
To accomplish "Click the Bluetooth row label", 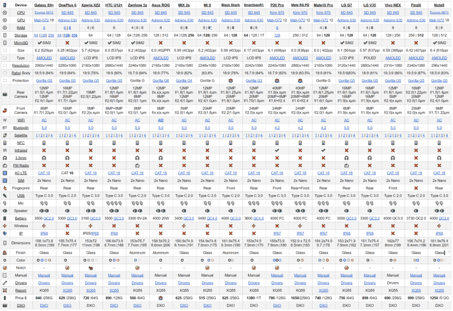I will [x=21, y=128].
